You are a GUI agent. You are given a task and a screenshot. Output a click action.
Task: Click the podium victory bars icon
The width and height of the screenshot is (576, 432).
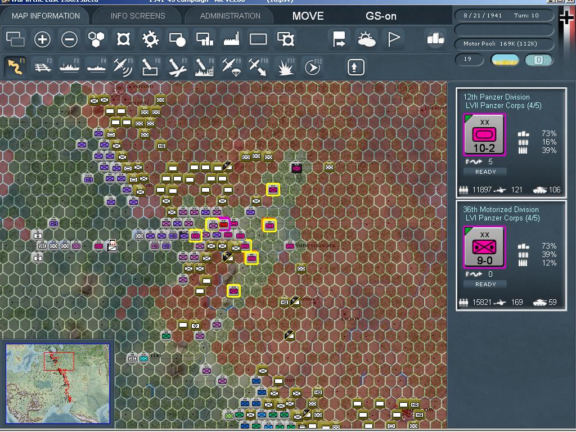click(436, 39)
